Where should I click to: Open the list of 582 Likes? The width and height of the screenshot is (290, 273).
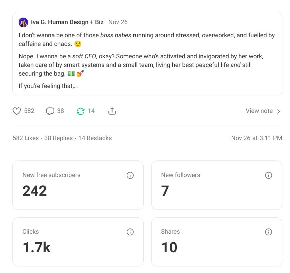[x=25, y=138]
